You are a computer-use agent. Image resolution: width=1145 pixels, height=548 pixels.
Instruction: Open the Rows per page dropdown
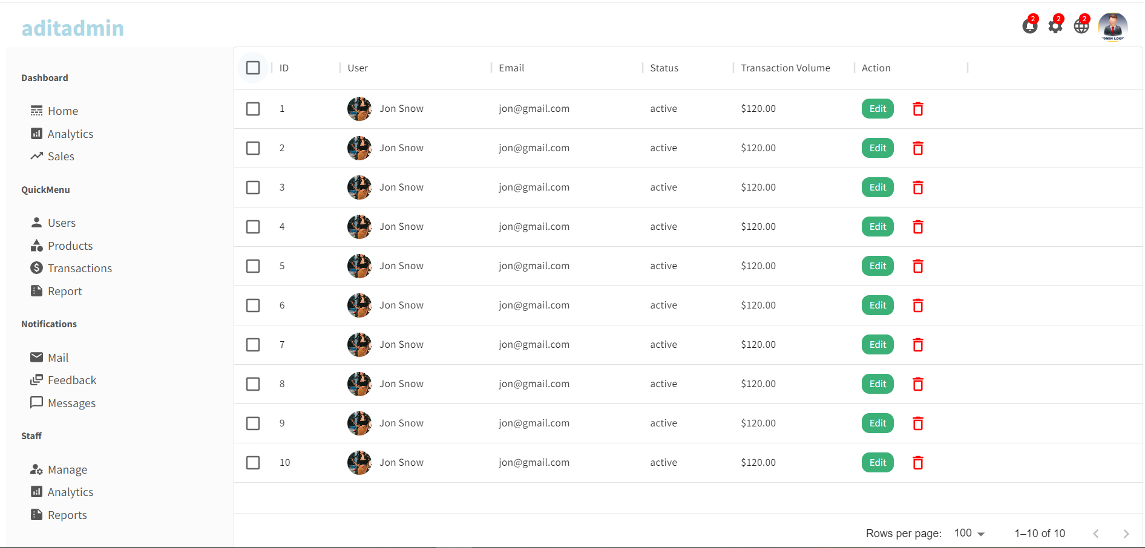tap(968, 533)
